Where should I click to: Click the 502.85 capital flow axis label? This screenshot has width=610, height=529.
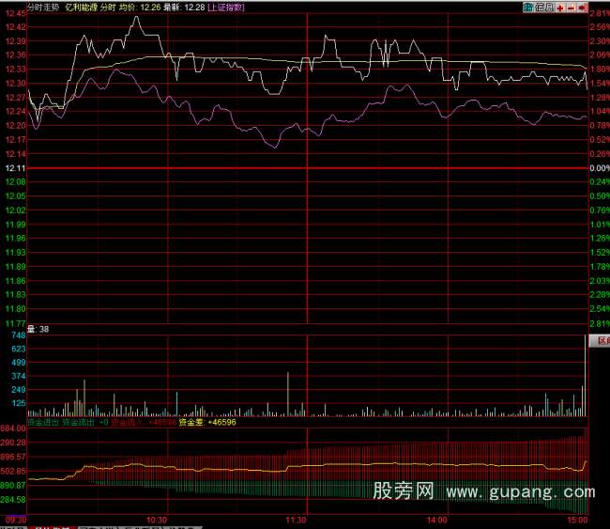(13, 471)
